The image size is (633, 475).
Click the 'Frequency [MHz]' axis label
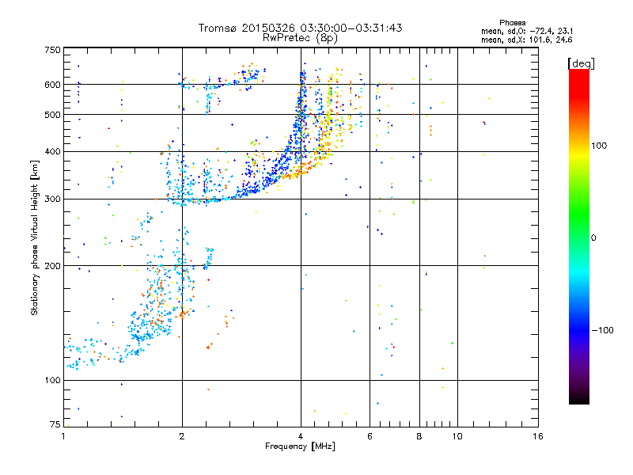click(300, 446)
